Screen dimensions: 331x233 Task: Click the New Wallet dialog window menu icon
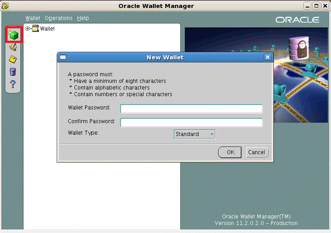click(63, 57)
